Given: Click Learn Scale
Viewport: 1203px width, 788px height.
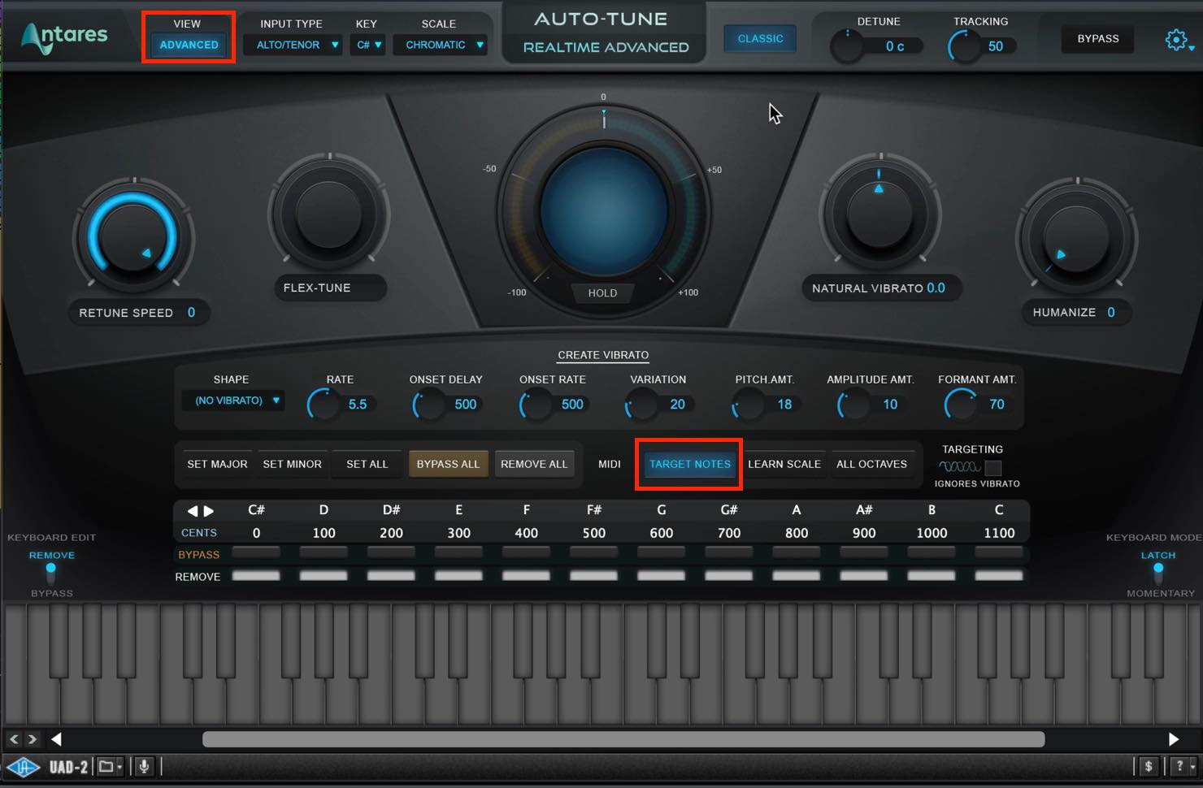Looking at the screenshot, I should pyautogui.click(x=784, y=464).
